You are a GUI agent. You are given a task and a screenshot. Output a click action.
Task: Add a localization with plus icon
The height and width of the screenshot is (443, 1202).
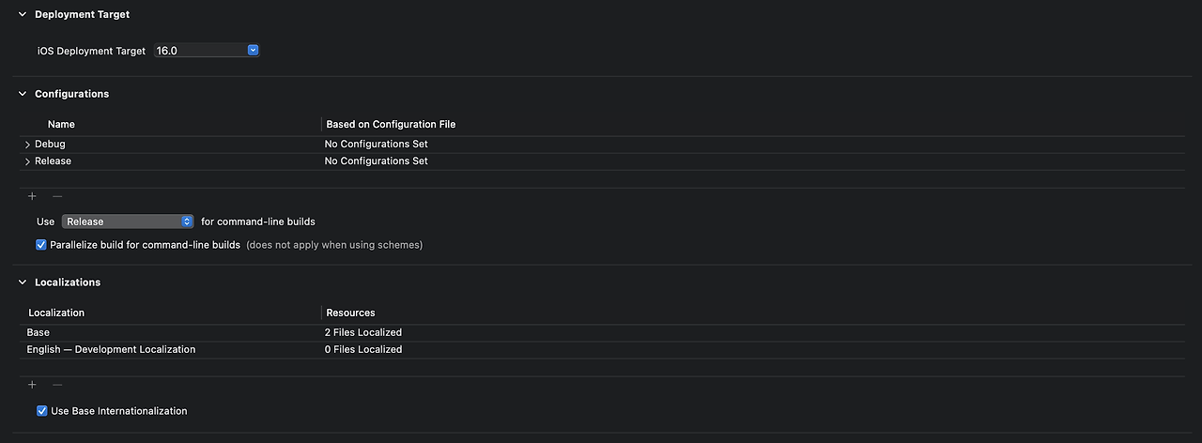pyautogui.click(x=32, y=385)
